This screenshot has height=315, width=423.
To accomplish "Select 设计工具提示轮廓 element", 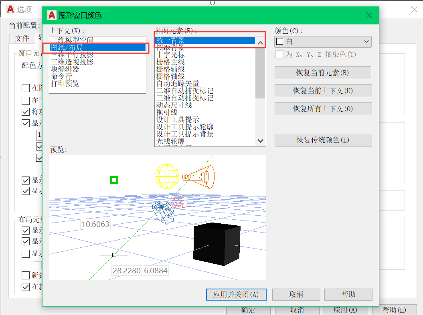I will tap(205, 127).
